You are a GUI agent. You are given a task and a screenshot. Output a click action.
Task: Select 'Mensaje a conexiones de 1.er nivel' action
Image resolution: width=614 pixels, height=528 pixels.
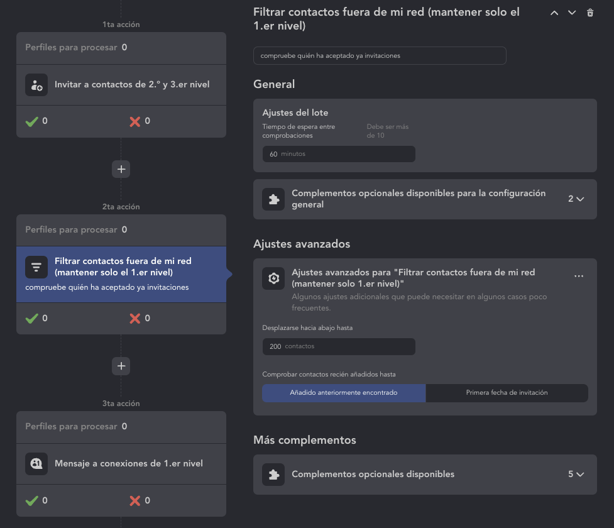click(129, 464)
